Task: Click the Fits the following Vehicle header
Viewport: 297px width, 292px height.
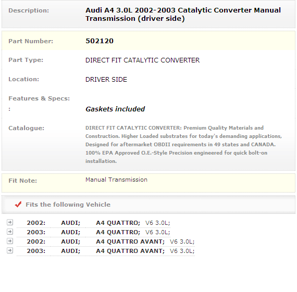Action: (x=68, y=205)
